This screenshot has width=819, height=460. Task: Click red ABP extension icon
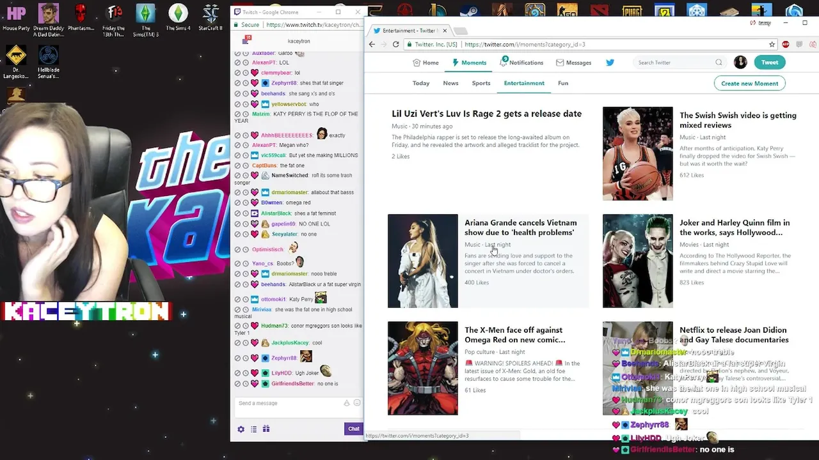(786, 44)
